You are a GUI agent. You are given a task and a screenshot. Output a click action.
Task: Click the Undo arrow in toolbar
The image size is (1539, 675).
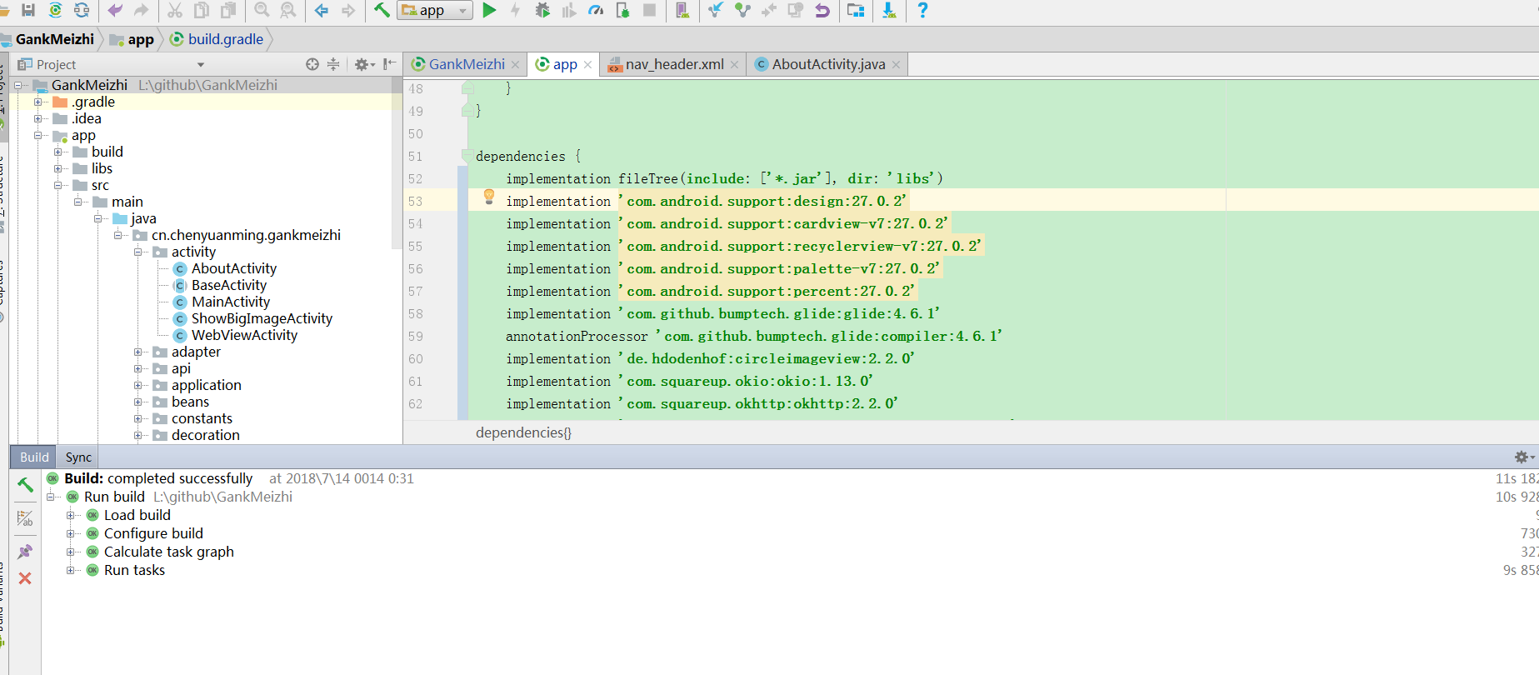[115, 10]
